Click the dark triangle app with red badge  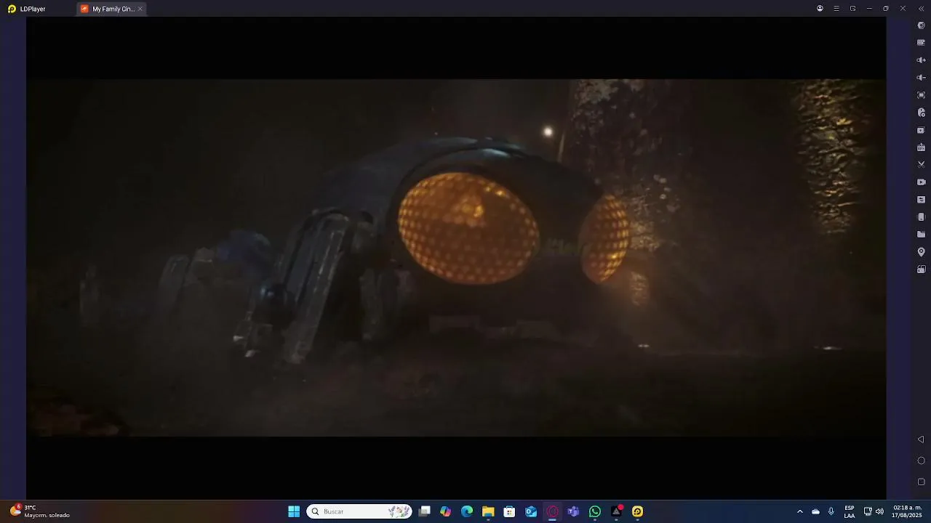616,511
